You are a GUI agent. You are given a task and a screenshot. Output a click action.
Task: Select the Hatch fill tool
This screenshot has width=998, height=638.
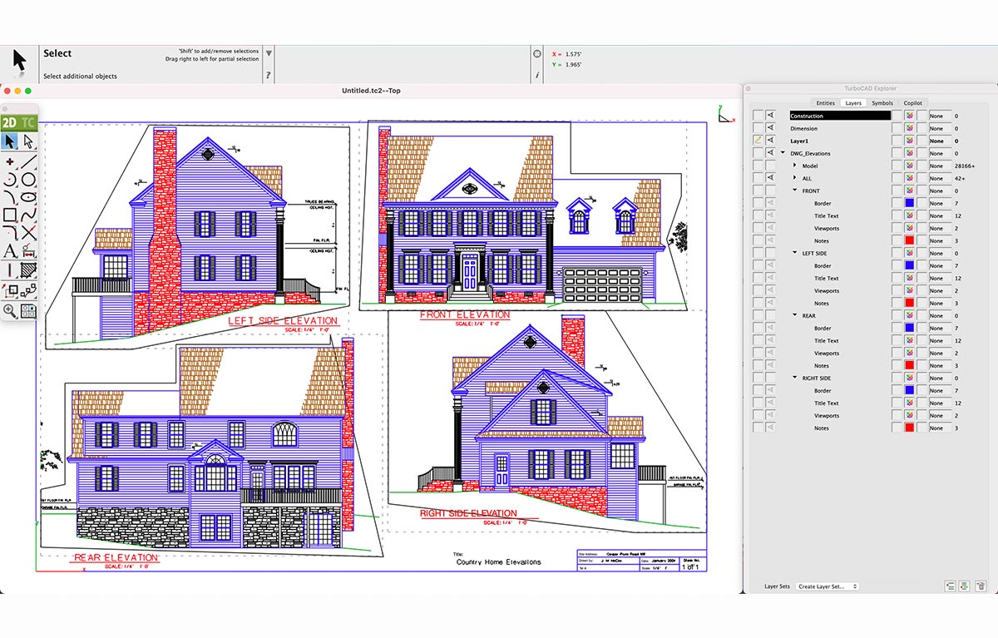(29, 269)
